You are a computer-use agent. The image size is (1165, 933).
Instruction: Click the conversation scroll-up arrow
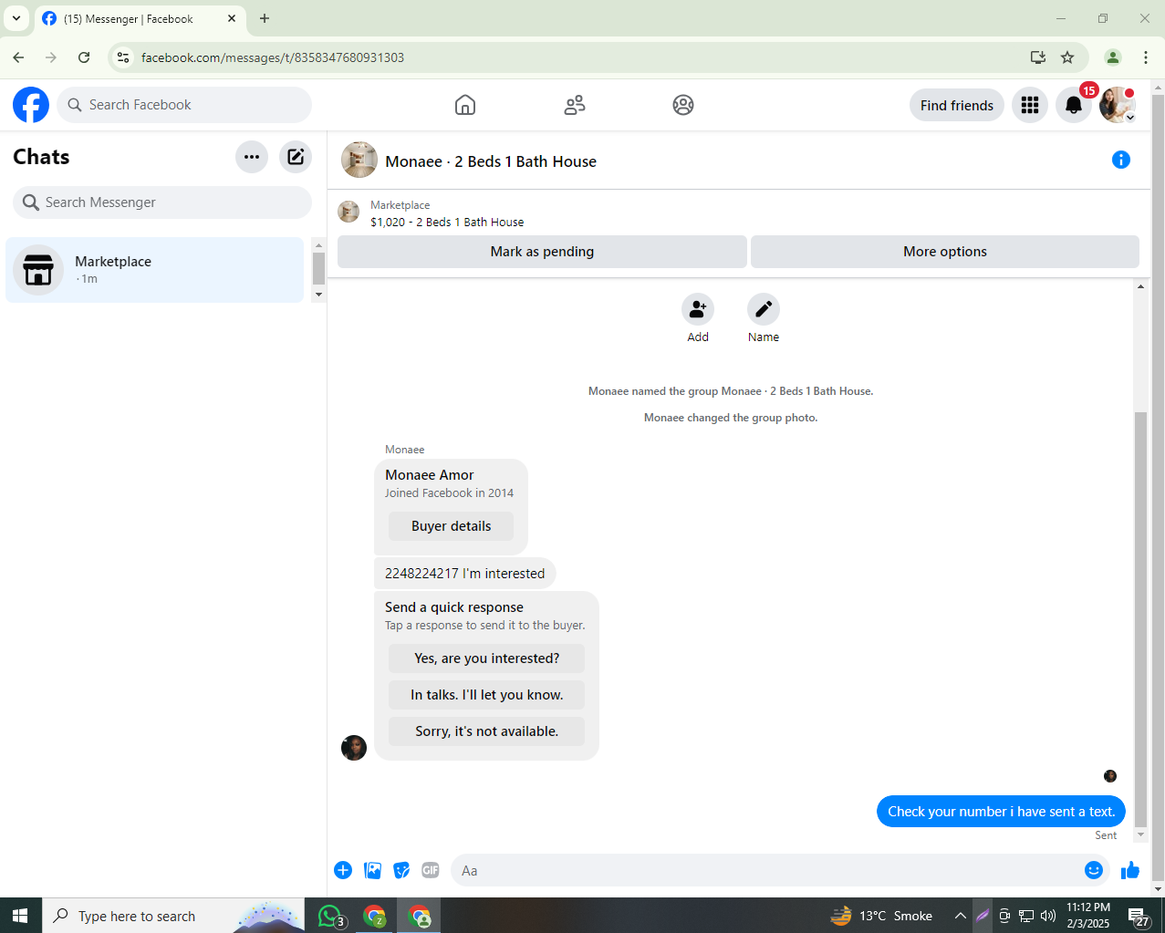pos(1140,286)
